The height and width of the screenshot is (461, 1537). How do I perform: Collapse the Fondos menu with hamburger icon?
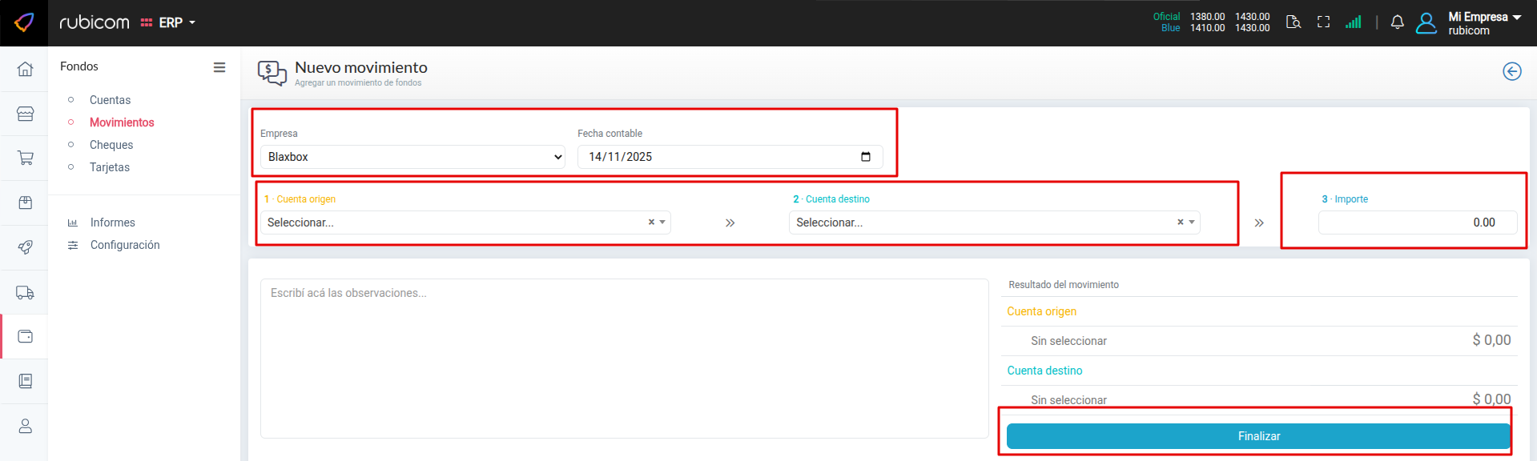coord(219,67)
